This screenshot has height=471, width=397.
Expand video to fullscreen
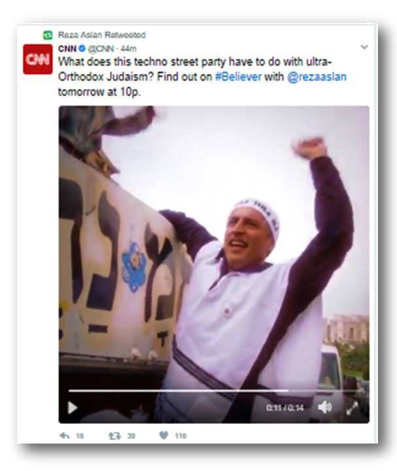(x=352, y=408)
